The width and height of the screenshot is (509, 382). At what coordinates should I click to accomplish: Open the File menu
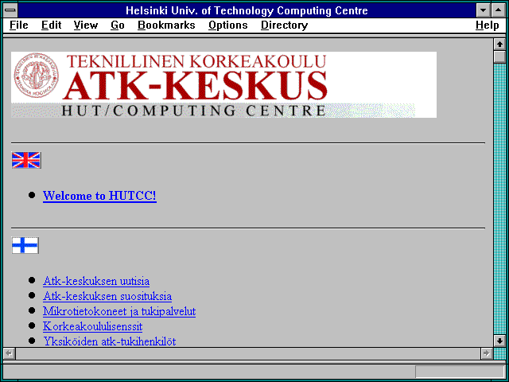19,25
